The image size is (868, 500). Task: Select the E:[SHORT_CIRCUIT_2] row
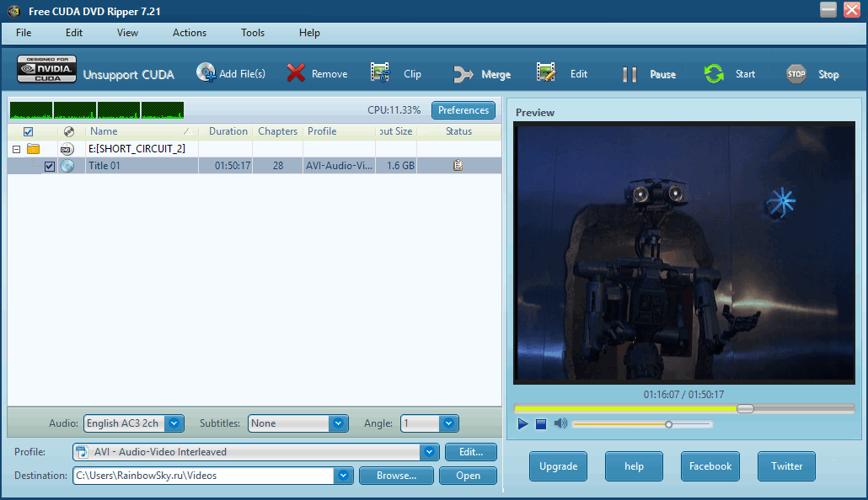coord(255,149)
